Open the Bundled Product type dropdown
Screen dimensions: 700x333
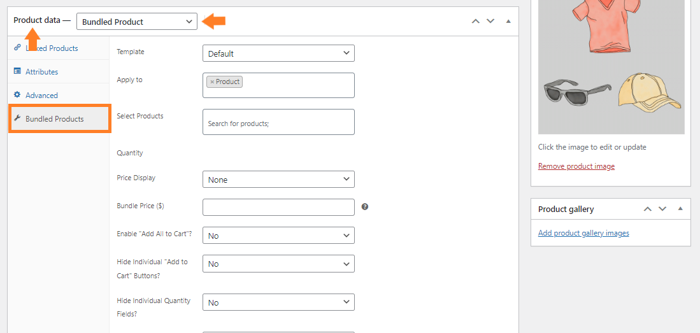click(136, 22)
